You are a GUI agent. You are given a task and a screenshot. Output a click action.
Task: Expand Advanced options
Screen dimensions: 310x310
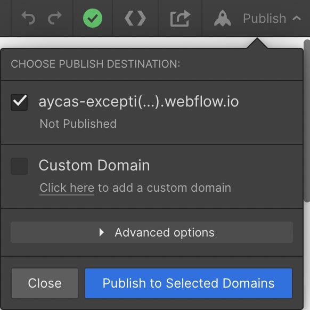(152, 232)
